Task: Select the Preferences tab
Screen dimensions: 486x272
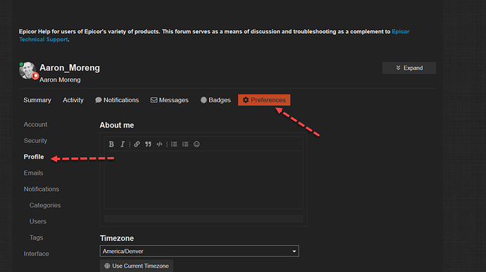Action: click(264, 100)
